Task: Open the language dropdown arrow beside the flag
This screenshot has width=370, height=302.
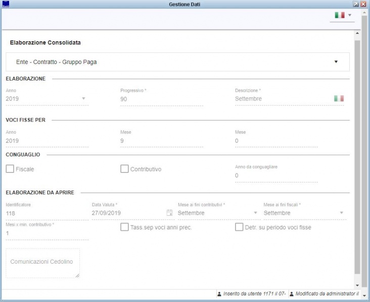Action: [349, 15]
